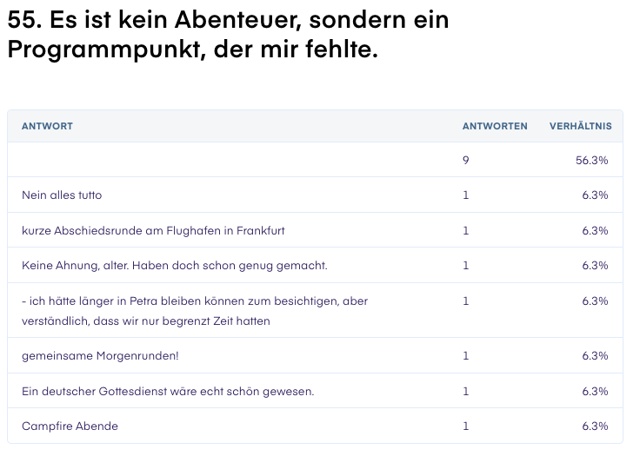Click 6.3% beside 'Nein alles tutto'
Screen dimensions: 640x456
coord(595,195)
